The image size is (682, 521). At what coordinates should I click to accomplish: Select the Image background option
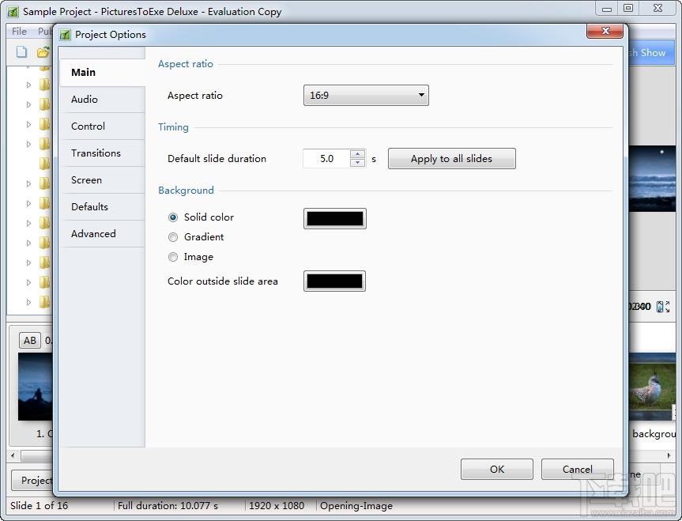point(173,257)
